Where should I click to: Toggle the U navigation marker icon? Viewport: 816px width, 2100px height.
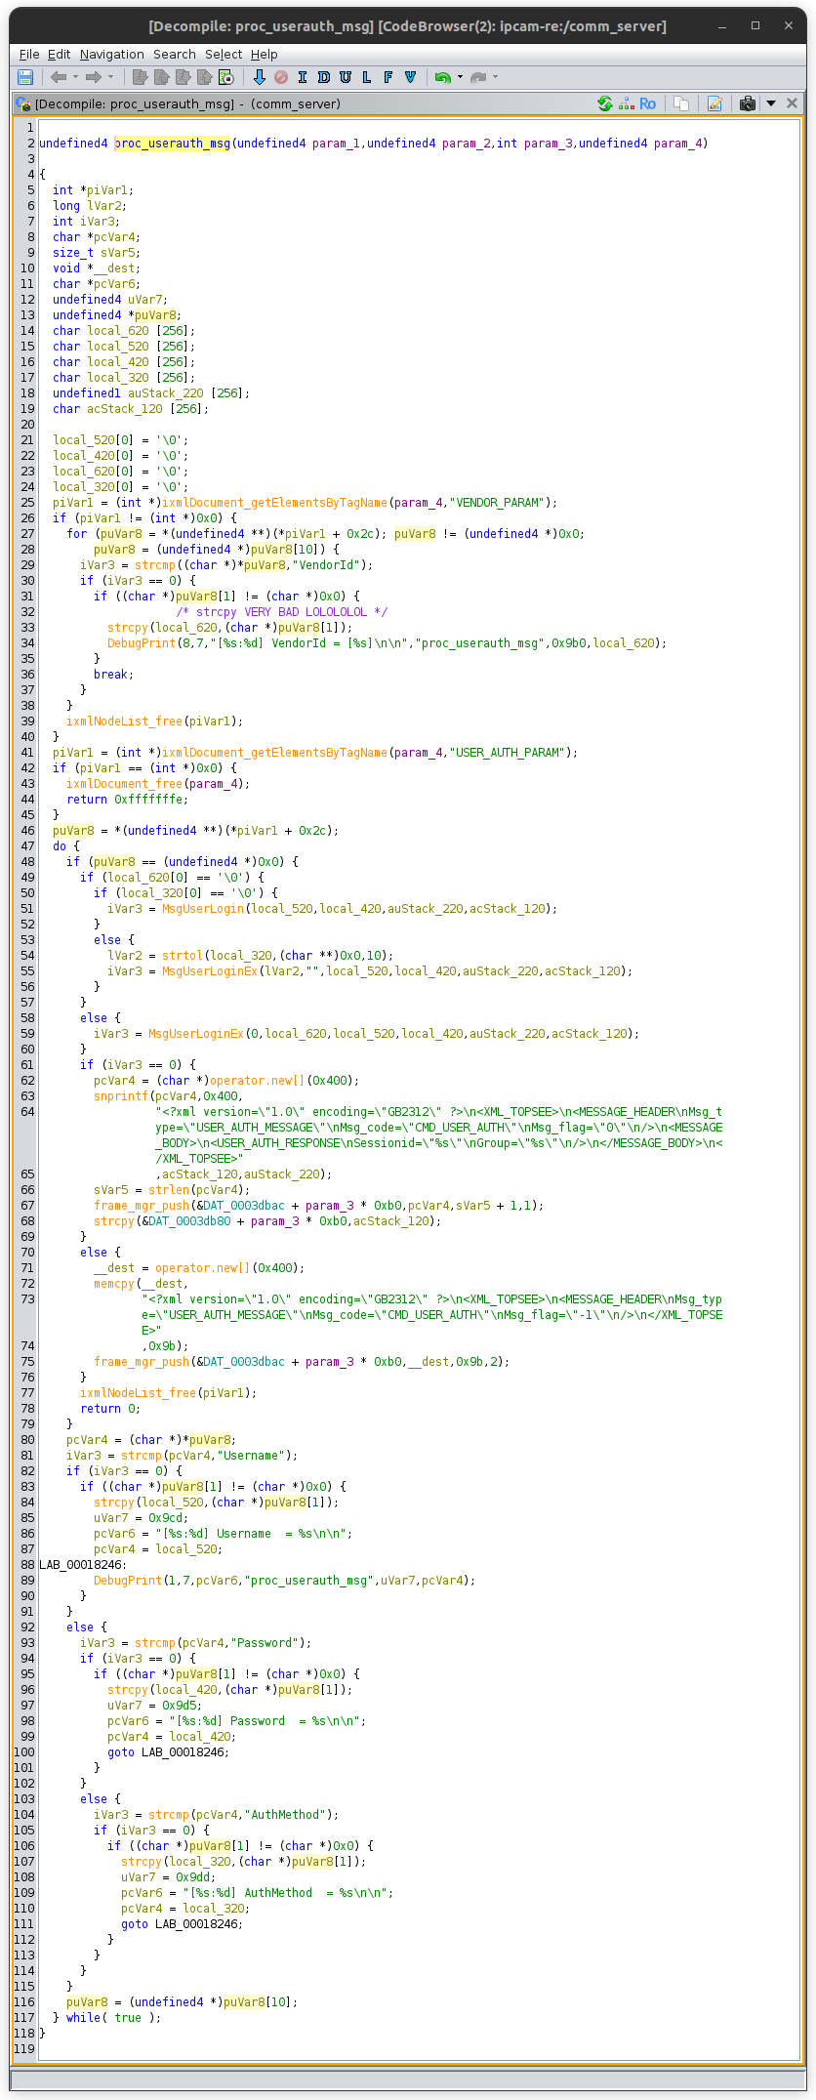point(346,77)
